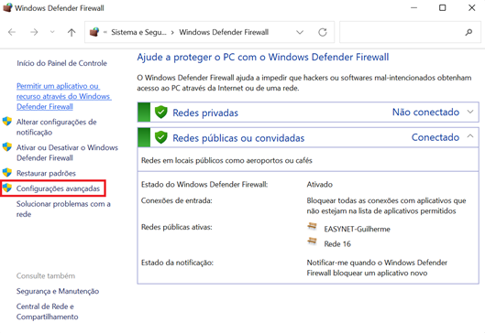Click green shield of Redes públicas ou convidadas
This screenshot has width=485, height=333.
[x=160, y=137]
